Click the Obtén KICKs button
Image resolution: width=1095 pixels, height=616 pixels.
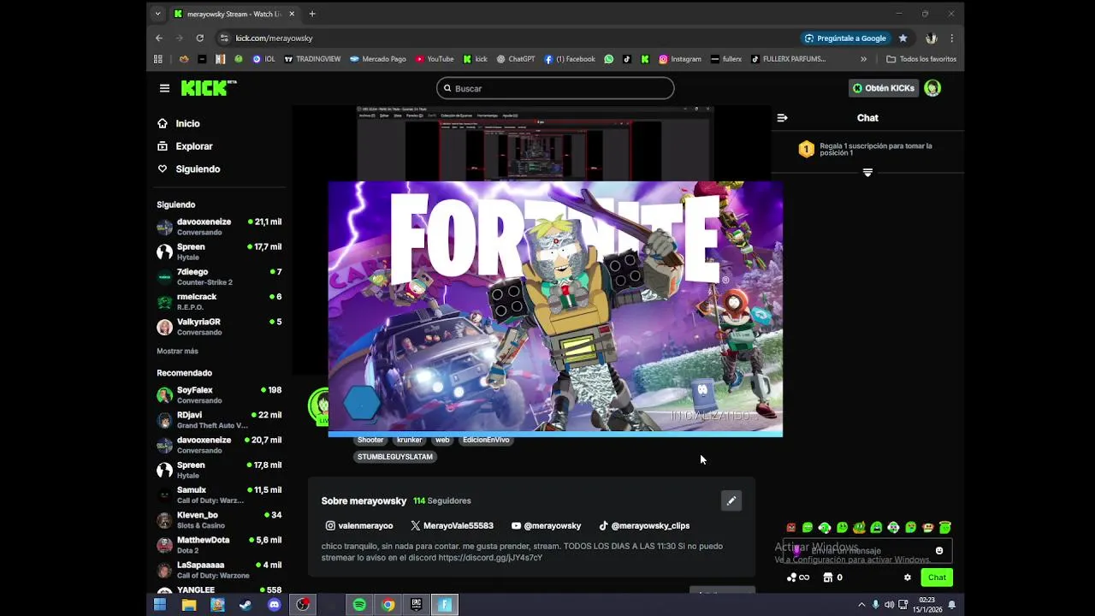coord(884,88)
